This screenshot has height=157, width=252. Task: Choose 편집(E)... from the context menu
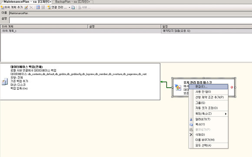[209, 87]
